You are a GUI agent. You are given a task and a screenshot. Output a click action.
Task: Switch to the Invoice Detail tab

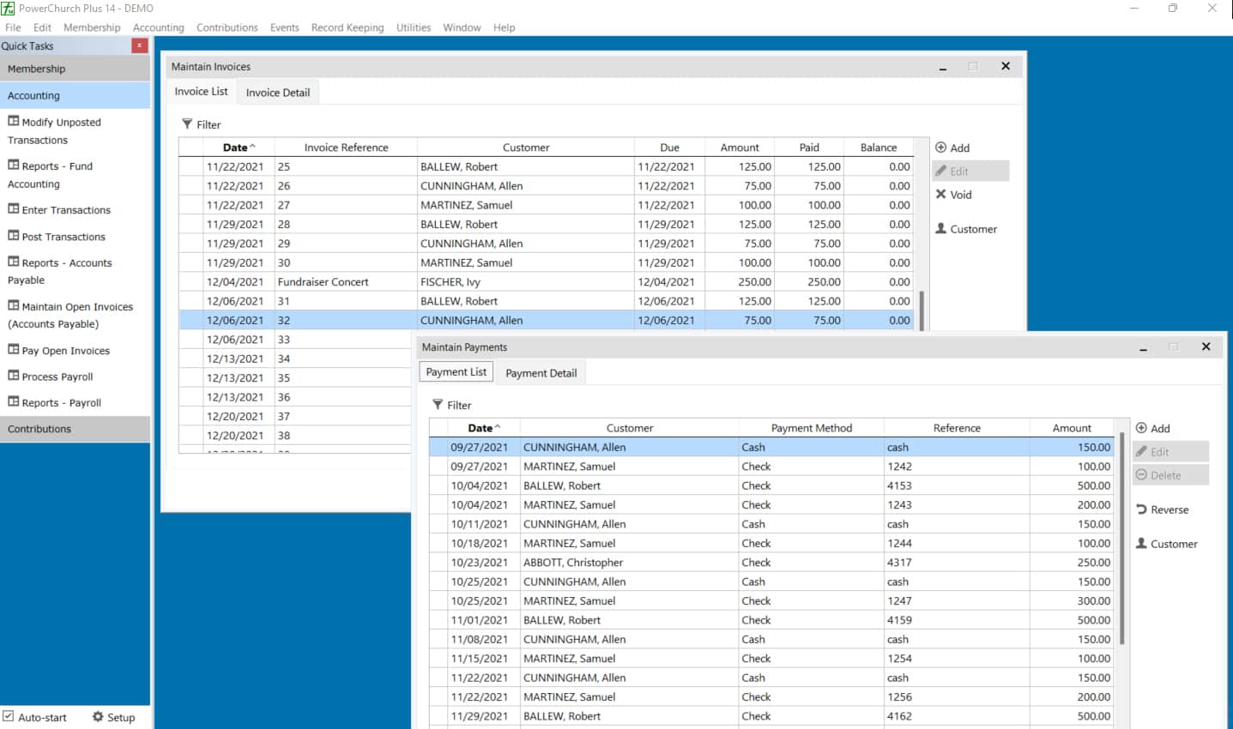click(277, 93)
